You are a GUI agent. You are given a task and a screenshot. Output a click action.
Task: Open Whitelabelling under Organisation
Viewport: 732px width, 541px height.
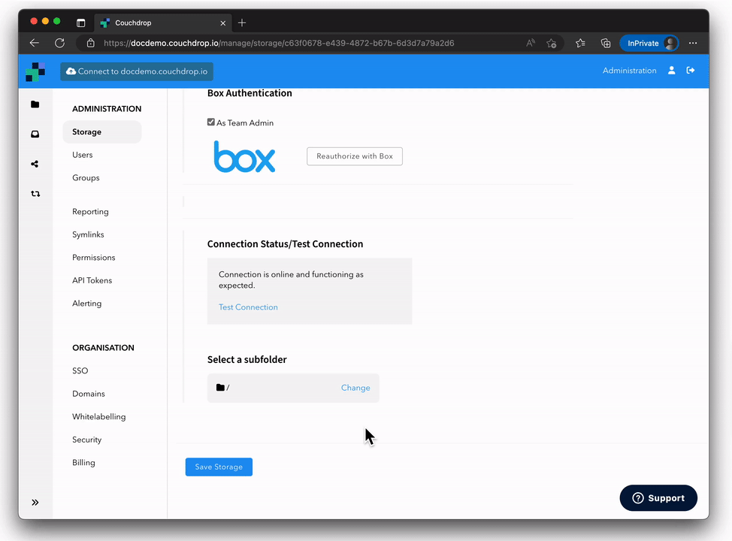99,416
